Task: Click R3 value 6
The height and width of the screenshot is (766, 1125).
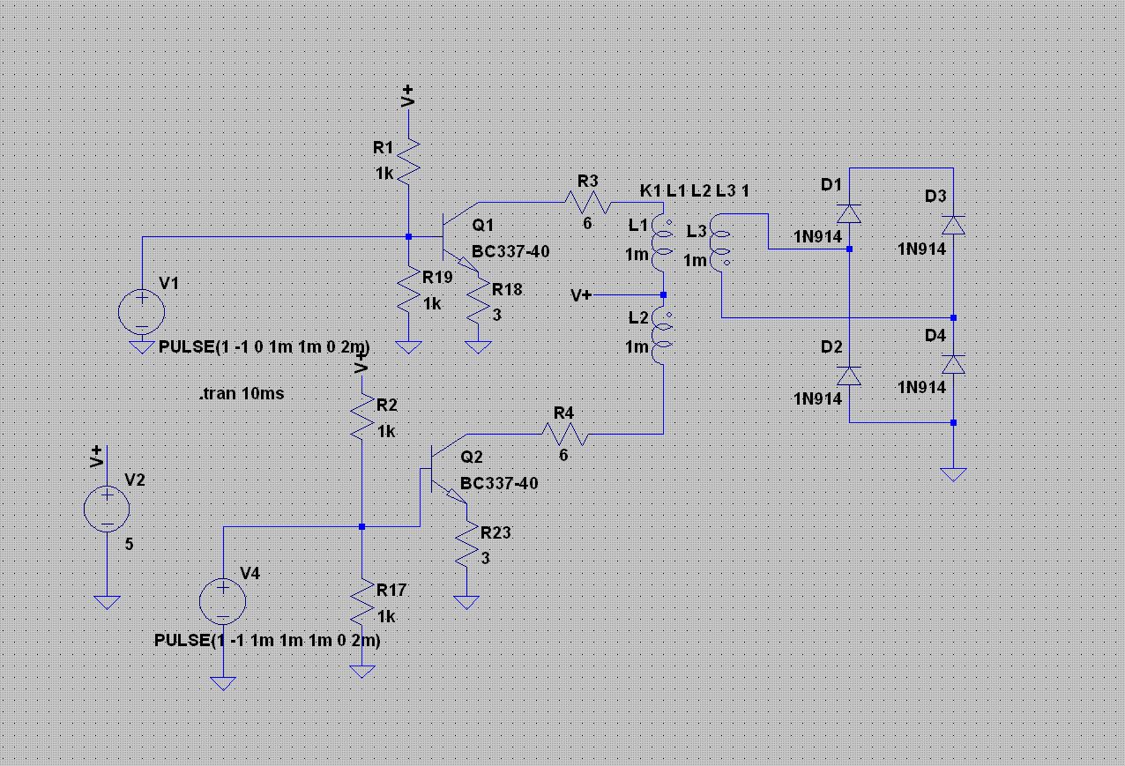Action: click(x=587, y=224)
